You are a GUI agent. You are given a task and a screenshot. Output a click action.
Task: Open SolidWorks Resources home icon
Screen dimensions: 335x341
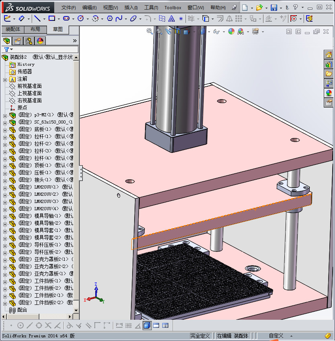coord(329,55)
